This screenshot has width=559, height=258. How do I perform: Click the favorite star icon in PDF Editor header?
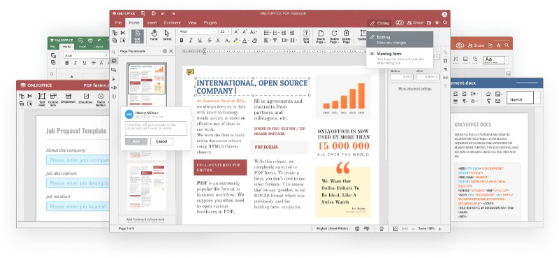[437, 23]
